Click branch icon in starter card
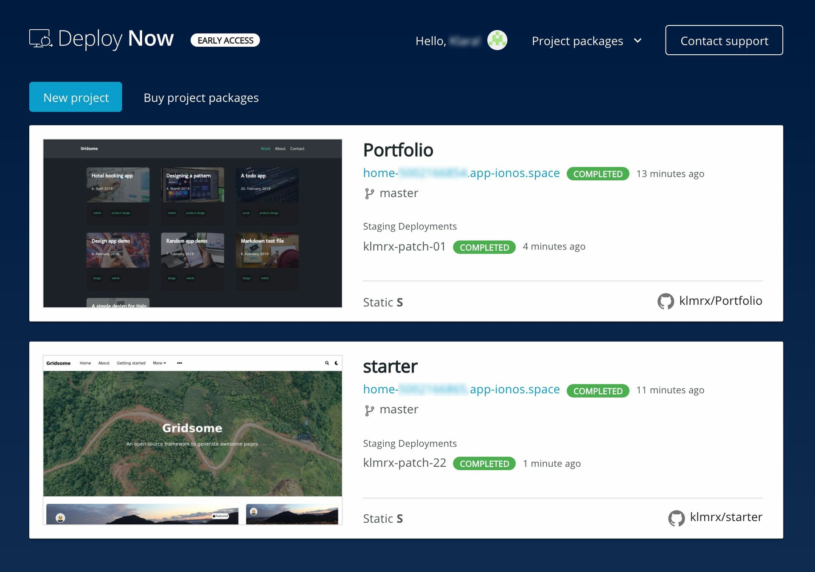 [x=369, y=410]
